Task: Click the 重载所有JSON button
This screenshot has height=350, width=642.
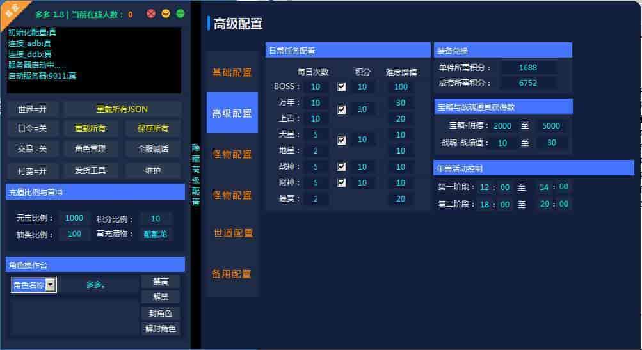Action: (122, 109)
